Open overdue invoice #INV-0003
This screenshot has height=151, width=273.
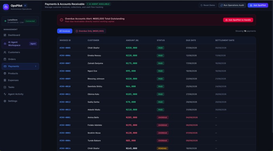click(x=65, y=133)
